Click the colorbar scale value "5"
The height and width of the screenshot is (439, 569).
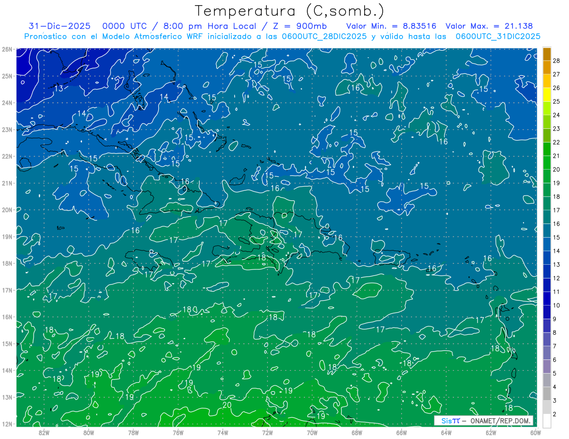point(555,373)
